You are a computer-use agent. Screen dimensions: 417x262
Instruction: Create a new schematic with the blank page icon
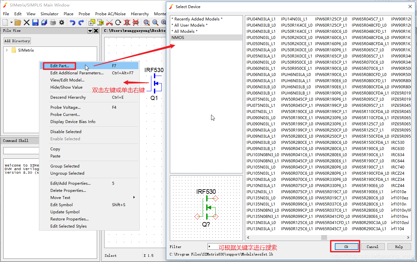pyautogui.click(x=5, y=22)
